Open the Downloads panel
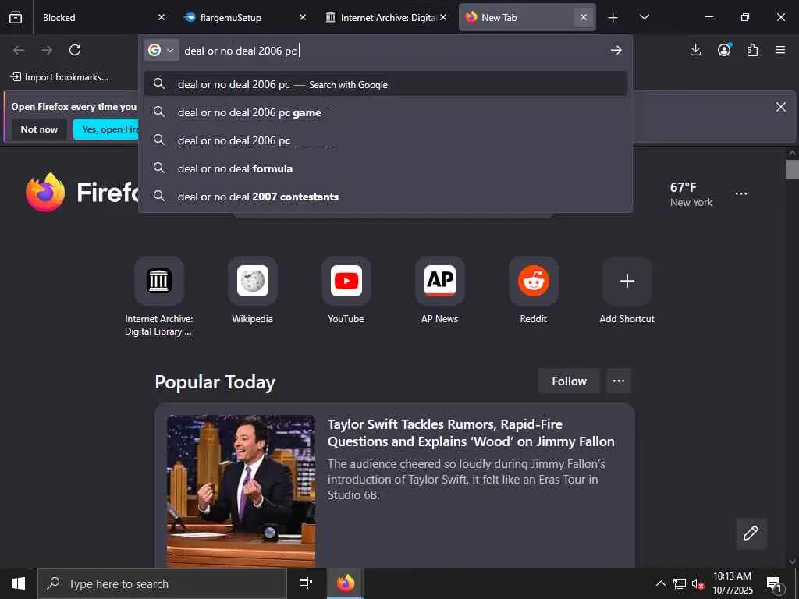The width and height of the screenshot is (799, 599). click(x=695, y=50)
